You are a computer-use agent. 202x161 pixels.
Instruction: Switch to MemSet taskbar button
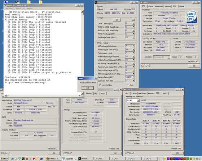tap(85, 159)
